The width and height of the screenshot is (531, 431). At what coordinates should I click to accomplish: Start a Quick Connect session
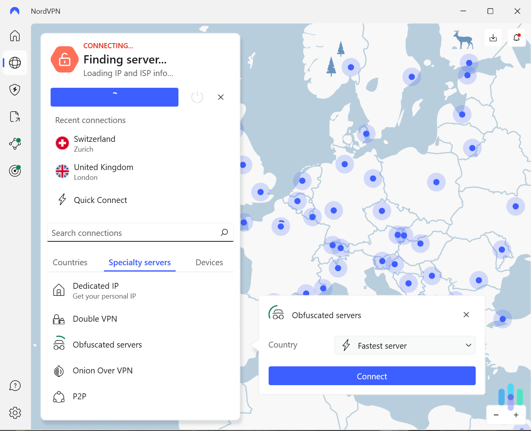coord(100,200)
